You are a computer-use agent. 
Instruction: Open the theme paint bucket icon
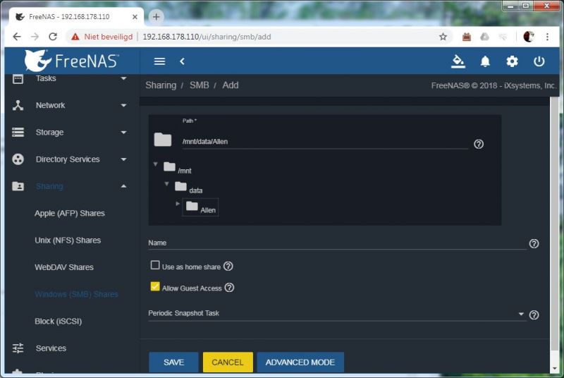click(x=458, y=61)
